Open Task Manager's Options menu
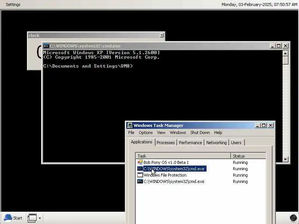The image size is (299, 224). (146, 133)
